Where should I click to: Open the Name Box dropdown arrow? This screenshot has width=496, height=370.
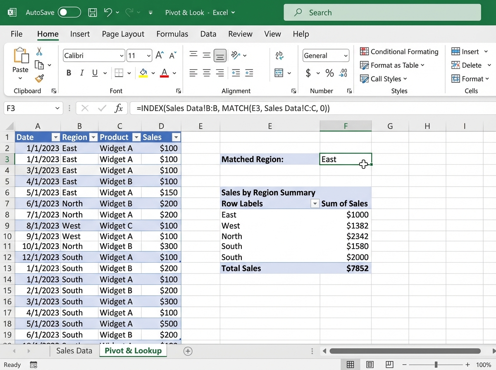click(x=57, y=109)
